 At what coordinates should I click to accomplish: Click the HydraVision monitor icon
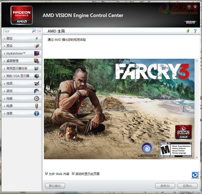point(37,53)
